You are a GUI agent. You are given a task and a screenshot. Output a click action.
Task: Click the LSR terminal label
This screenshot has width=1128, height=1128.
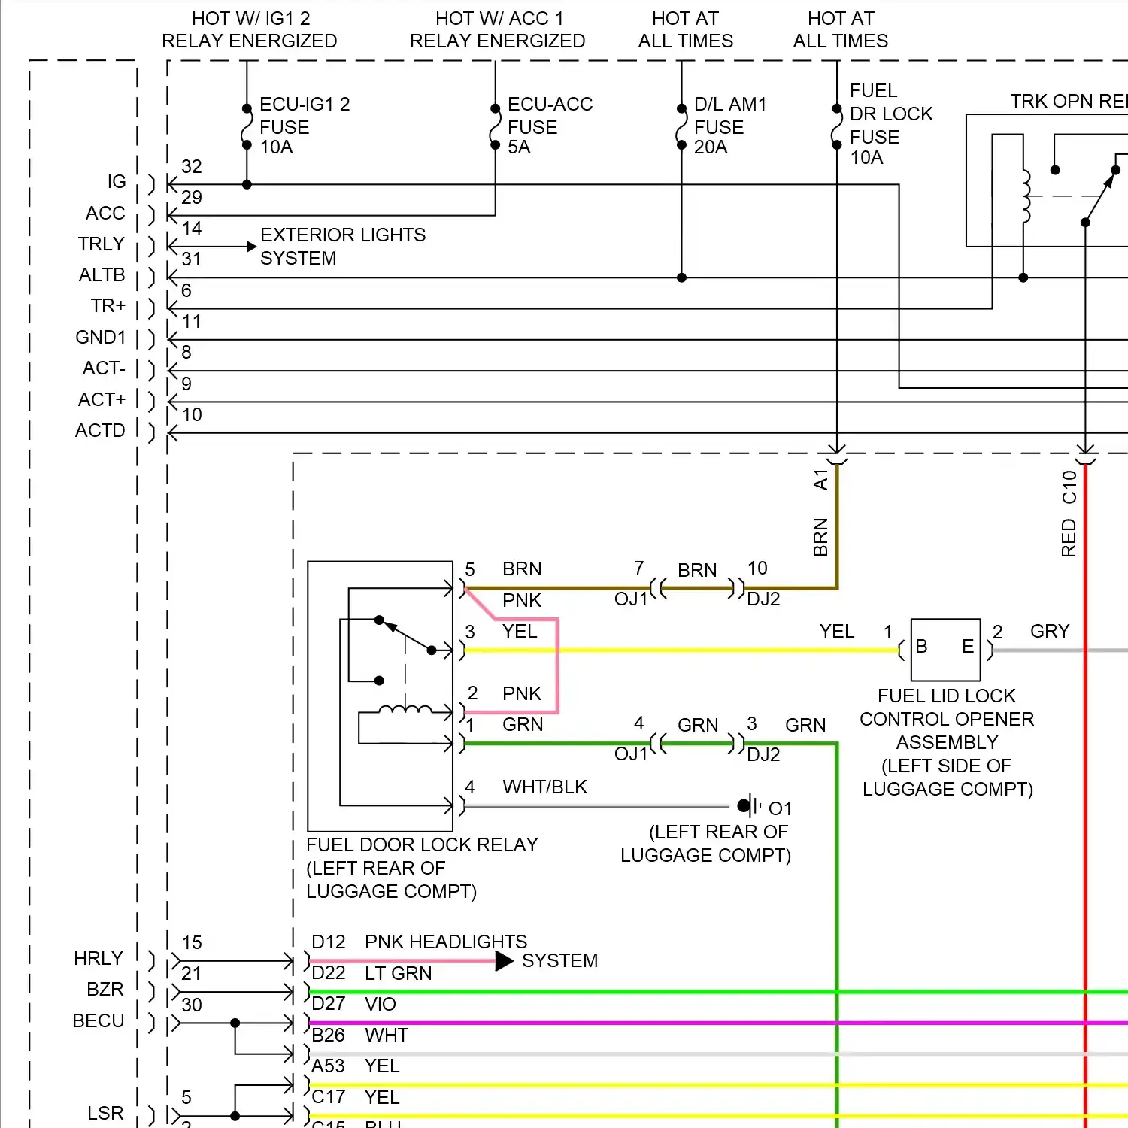pyautogui.click(x=105, y=1114)
